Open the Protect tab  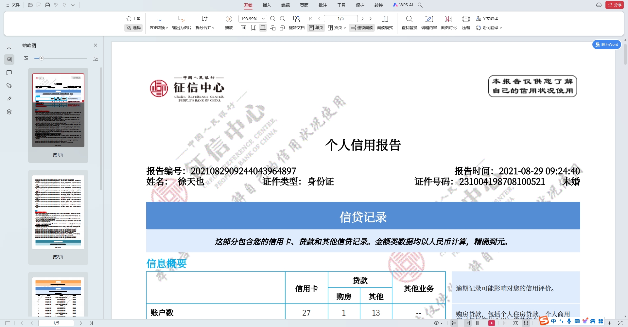(x=360, y=5)
